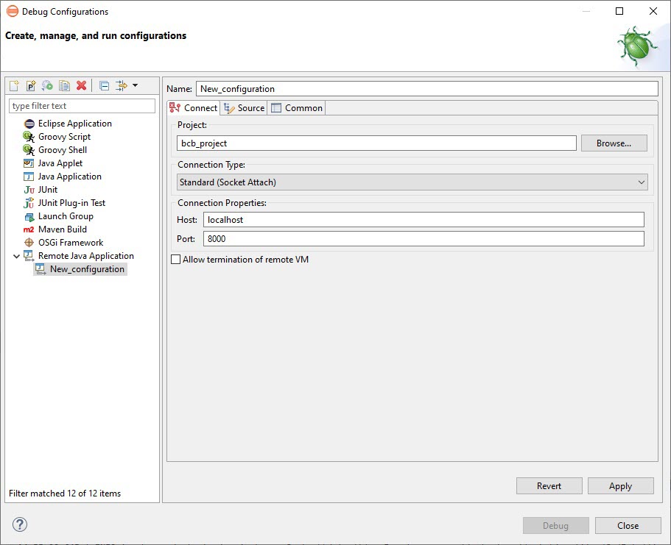This screenshot has height=545, width=671.
Task: Select Maven Build launch type
Action: [63, 229]
